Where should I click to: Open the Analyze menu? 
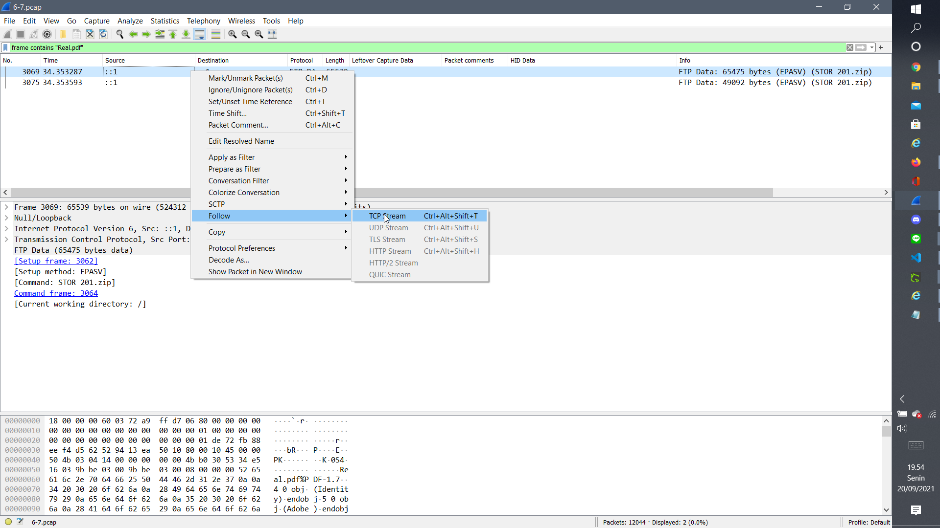(x=130, y=21)
